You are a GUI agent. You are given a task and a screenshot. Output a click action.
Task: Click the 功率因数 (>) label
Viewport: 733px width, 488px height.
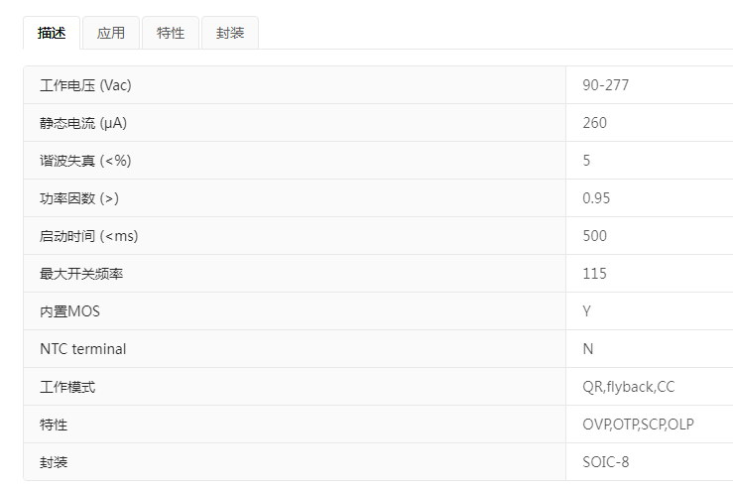pyautogui.click(x=79, y=198)
